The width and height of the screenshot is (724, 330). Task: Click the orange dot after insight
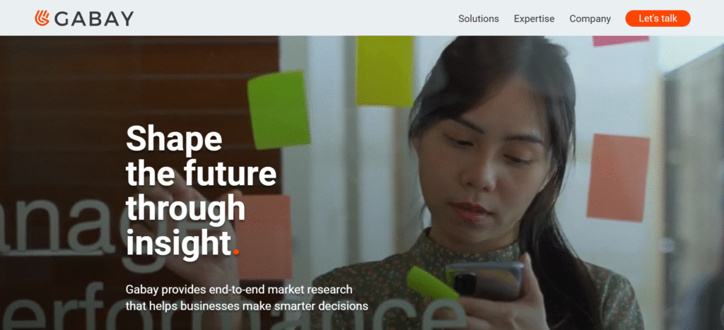click(236, 252)
